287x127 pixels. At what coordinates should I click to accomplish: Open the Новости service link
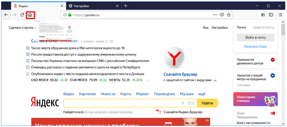coord(108,94)
